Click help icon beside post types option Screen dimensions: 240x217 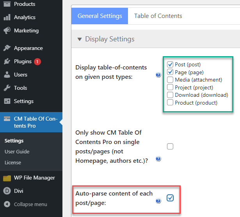pos(158,75)
